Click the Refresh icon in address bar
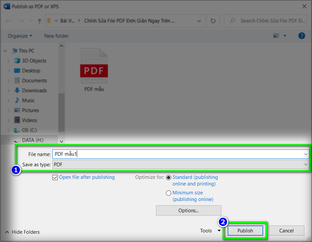This screenshot has width=312, height=242. [x=213, y=21]
